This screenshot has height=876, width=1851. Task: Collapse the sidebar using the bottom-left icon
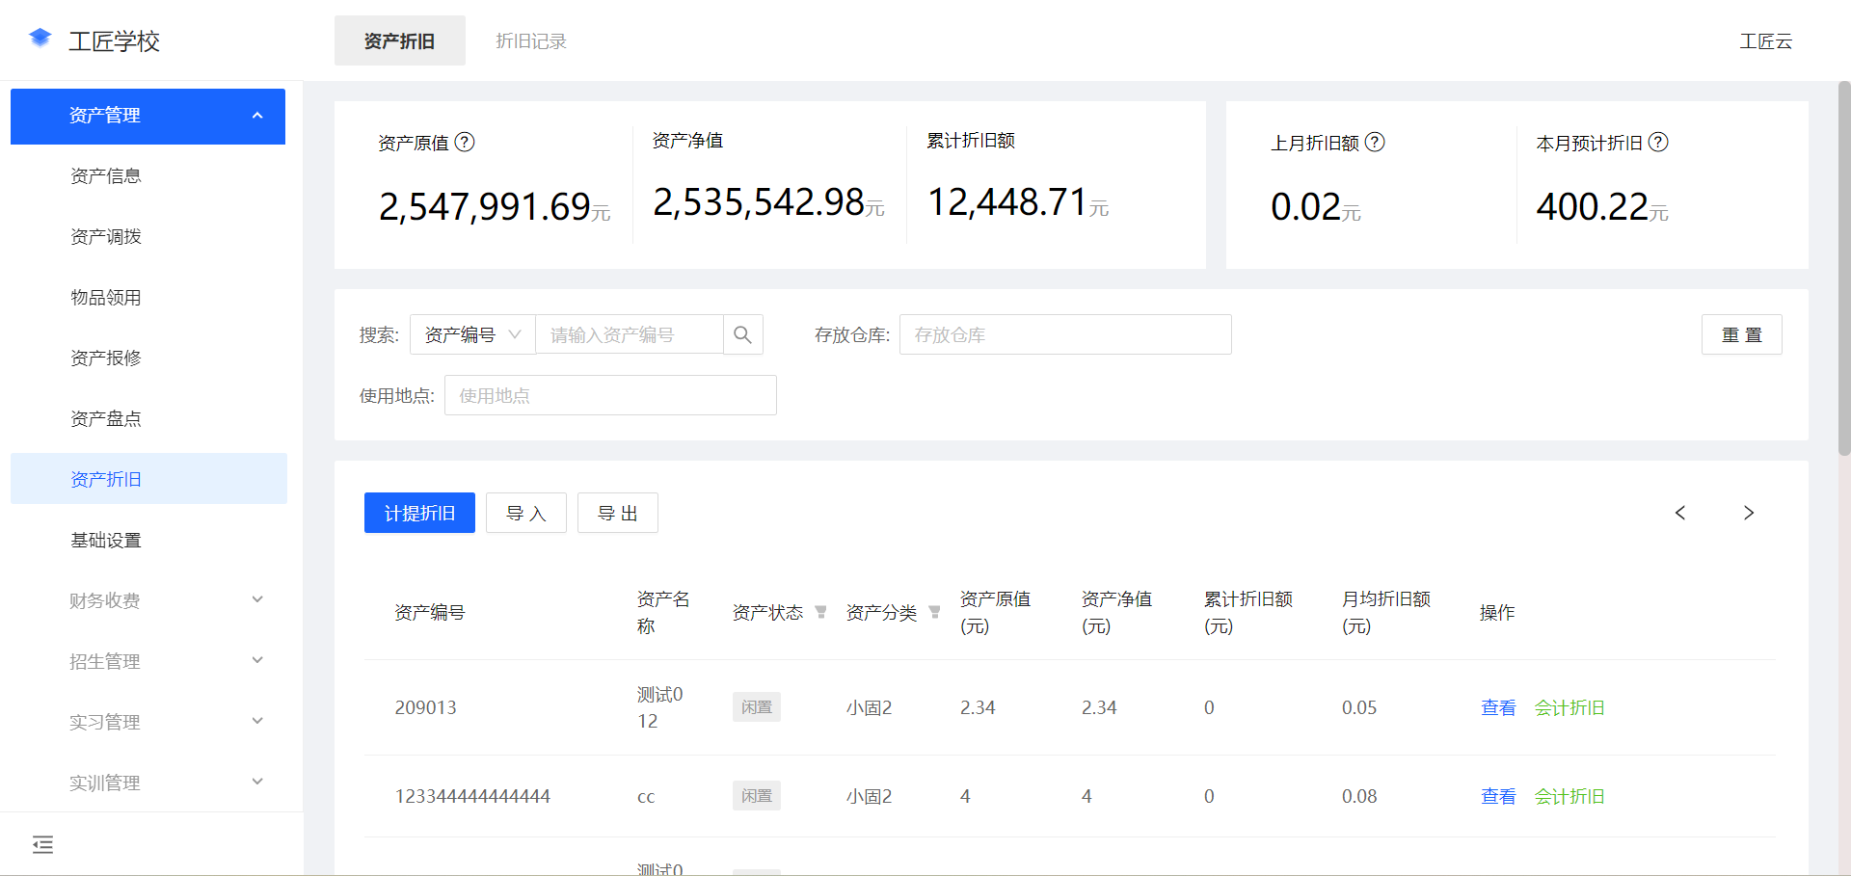[x=42, y=844]
